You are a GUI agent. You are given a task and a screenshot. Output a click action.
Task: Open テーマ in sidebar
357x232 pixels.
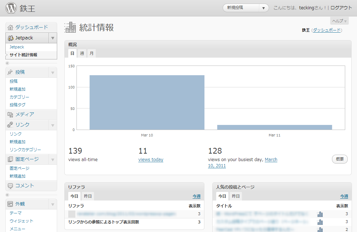[15, 213]
